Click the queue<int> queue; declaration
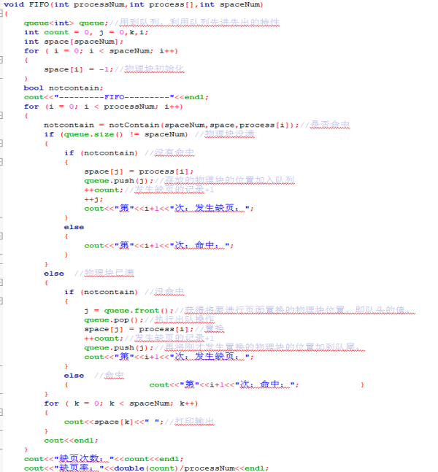Image resolution: width=438 pixels, height=472 pixels. (x=66, y=23)
